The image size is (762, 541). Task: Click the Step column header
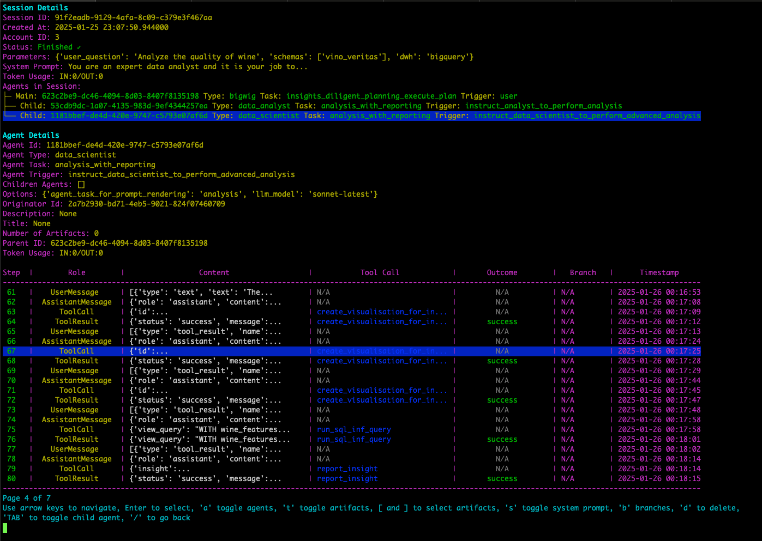[x=11, y=273]
